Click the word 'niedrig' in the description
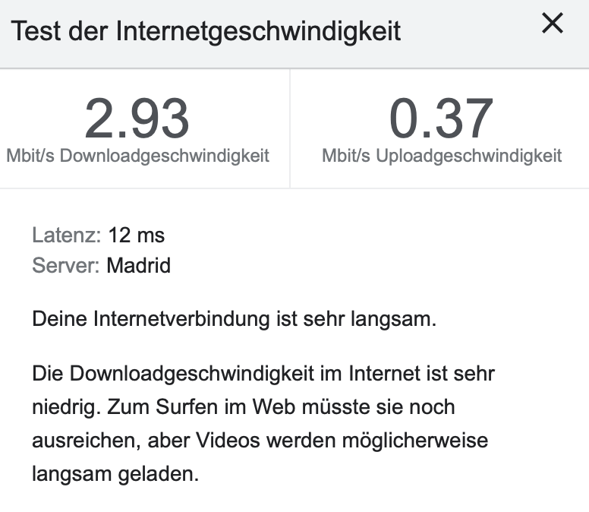Screen dimensions: 589x512 [62, 406]
